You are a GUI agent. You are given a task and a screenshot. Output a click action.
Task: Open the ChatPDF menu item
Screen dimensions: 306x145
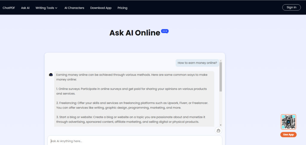pyautogui.click(x=9, y=8)
